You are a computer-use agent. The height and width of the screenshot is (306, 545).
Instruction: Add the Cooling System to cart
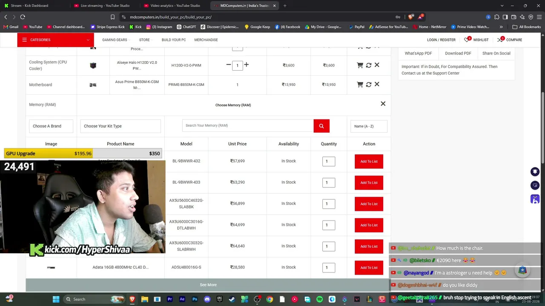tap(360, 65)
